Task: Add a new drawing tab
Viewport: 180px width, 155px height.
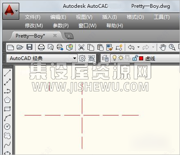Action: [x=69, y=36]
